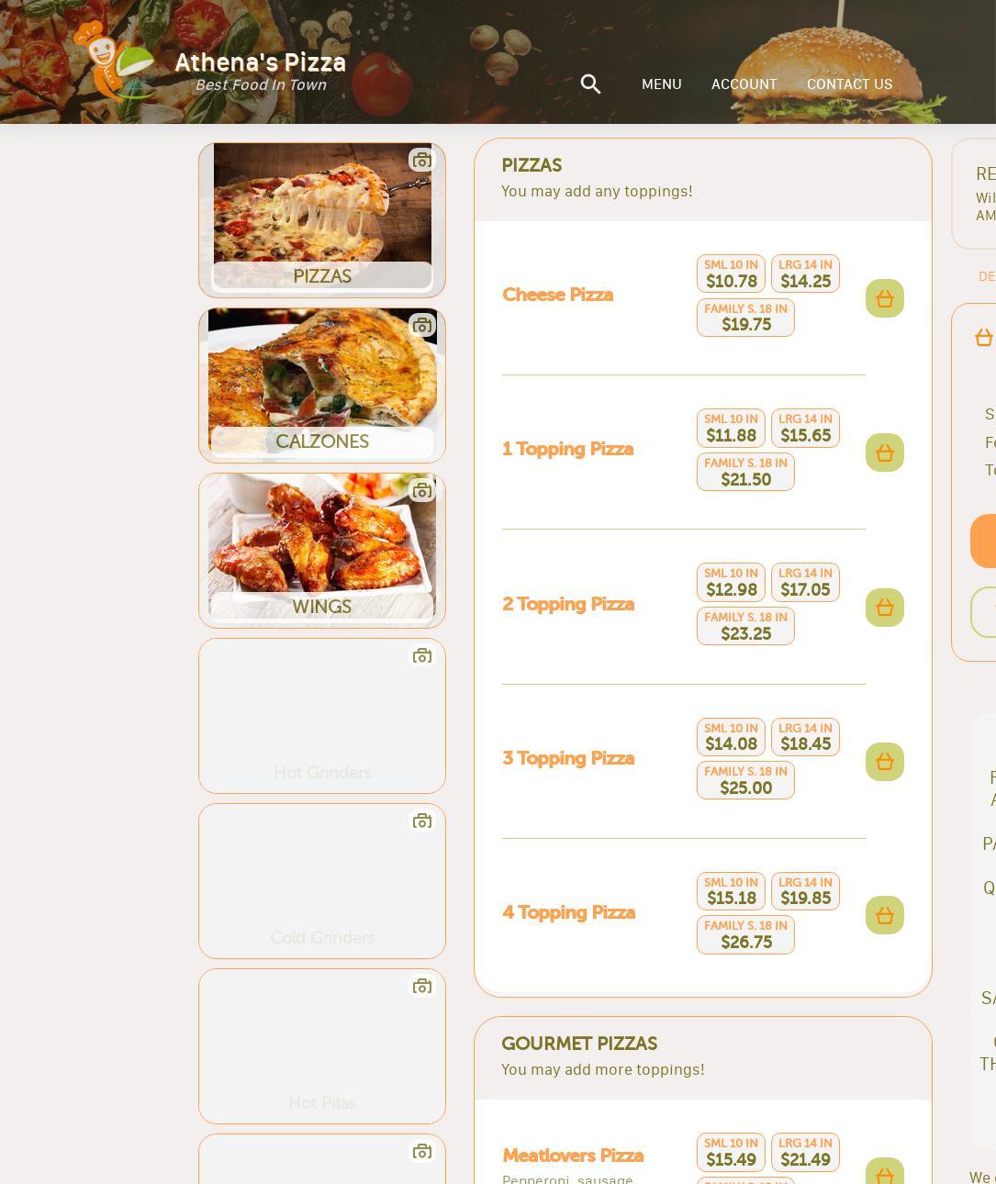
Task: Go to CONTACT US page
Action: click(849, 84)
